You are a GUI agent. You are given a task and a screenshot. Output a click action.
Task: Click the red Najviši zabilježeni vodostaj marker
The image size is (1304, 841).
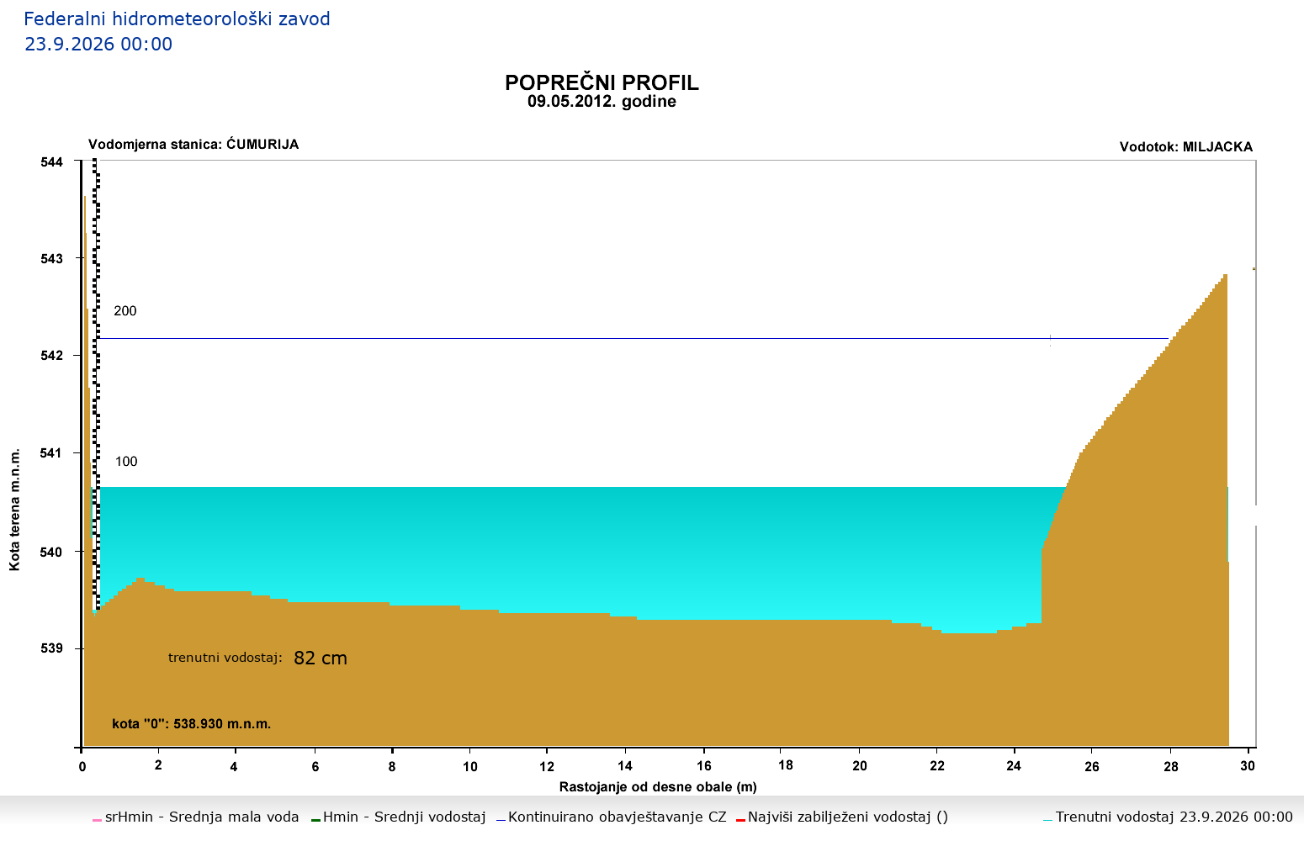click(x=740, y=819)
